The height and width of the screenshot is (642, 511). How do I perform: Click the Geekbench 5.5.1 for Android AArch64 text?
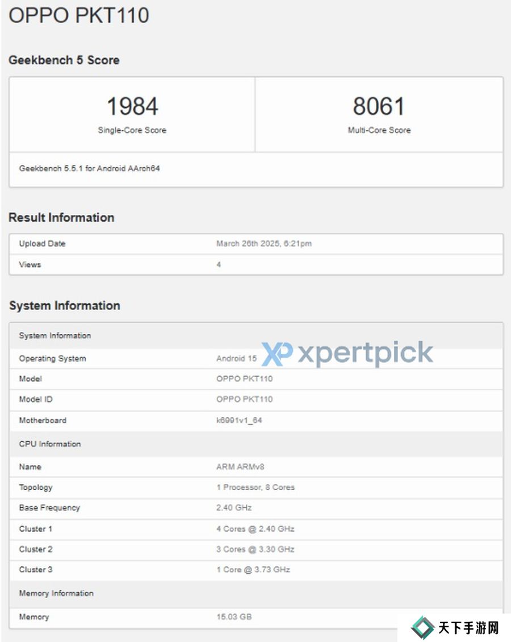[x=90, y=168]
